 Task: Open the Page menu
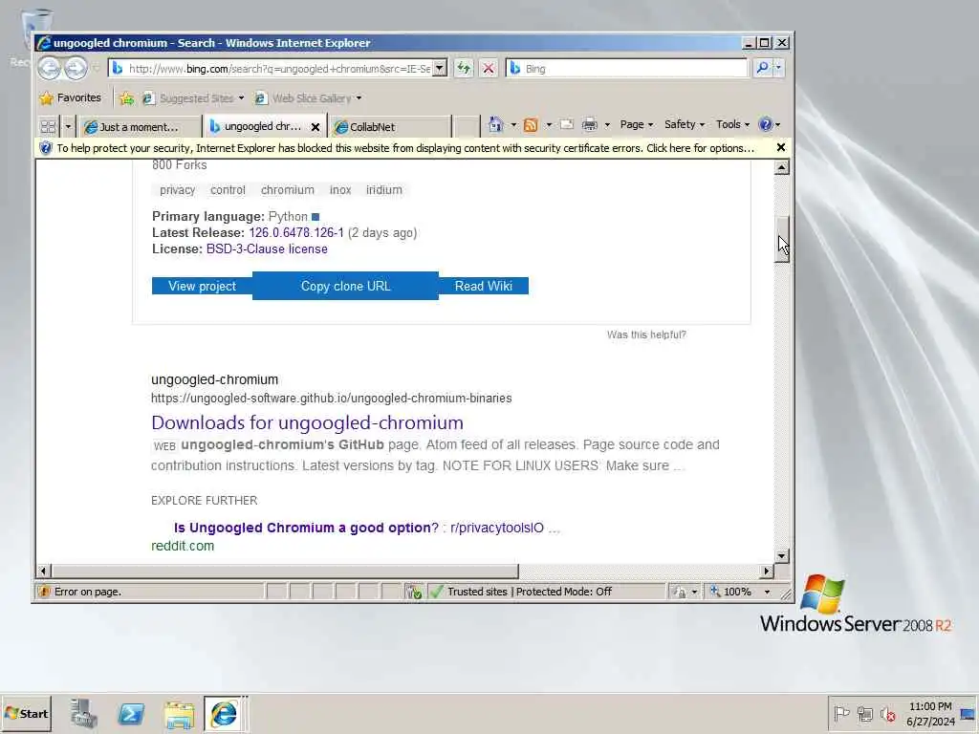pos(636,124)
